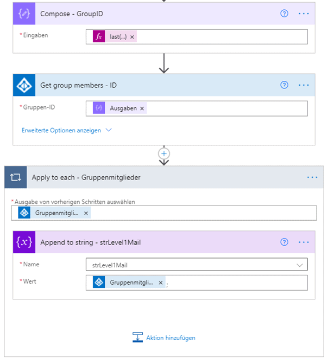This screenshot has height=359, width=328.
Task: Open help for Compose - GroupID
Action: pyautogui.click(x=284, y=14)
